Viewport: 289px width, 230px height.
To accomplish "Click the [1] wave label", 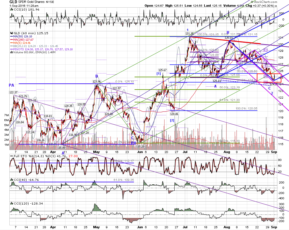I will [x=159, y=73].
